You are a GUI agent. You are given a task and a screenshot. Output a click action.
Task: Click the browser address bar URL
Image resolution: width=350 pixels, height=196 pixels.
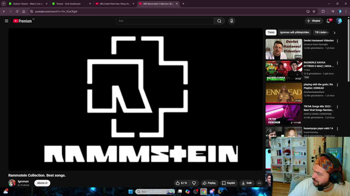[x=56, y=11]
